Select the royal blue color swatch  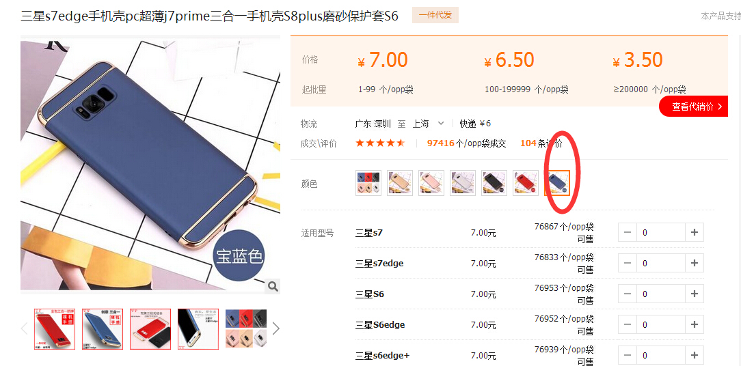coord(557,183)
